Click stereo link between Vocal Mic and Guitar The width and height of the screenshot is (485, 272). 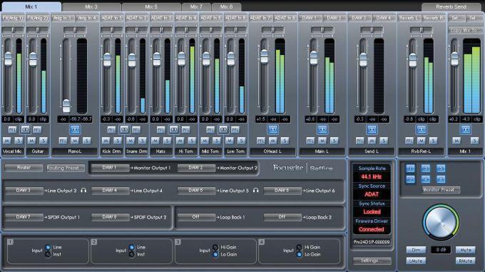(25, 129)
